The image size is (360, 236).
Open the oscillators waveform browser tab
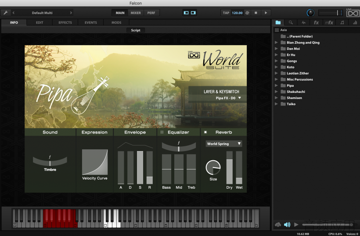[x=303, y=22]
